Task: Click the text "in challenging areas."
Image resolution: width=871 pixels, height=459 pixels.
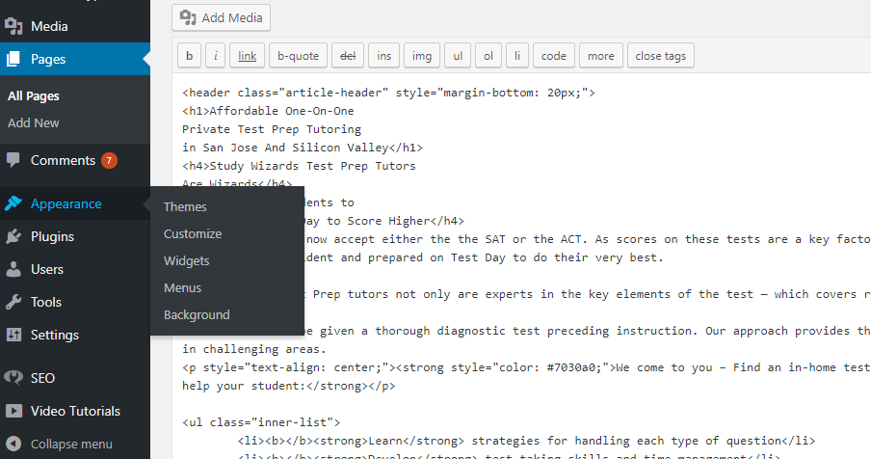Action: (254, 349)
